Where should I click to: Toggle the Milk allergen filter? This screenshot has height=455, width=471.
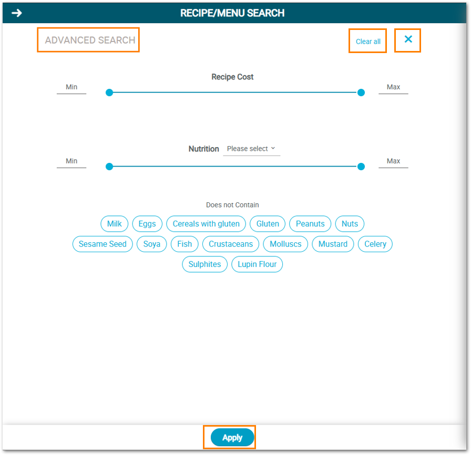coord(114,224)
